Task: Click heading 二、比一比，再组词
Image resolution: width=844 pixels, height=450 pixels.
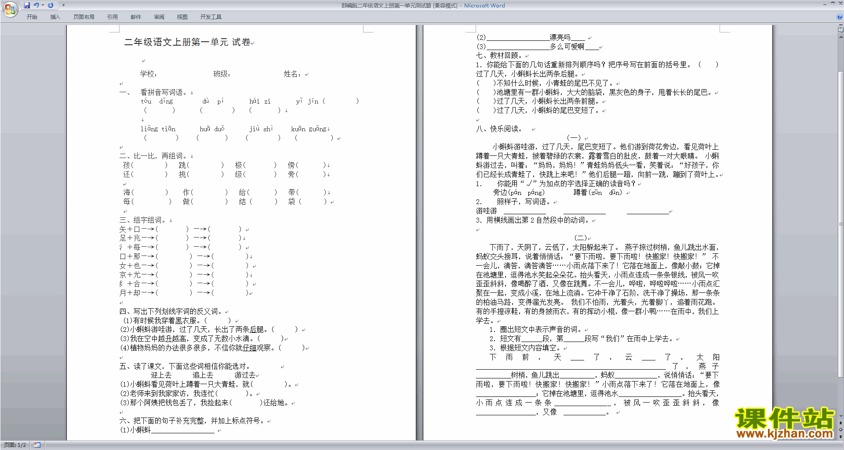Action: click(x=154, y=156)
